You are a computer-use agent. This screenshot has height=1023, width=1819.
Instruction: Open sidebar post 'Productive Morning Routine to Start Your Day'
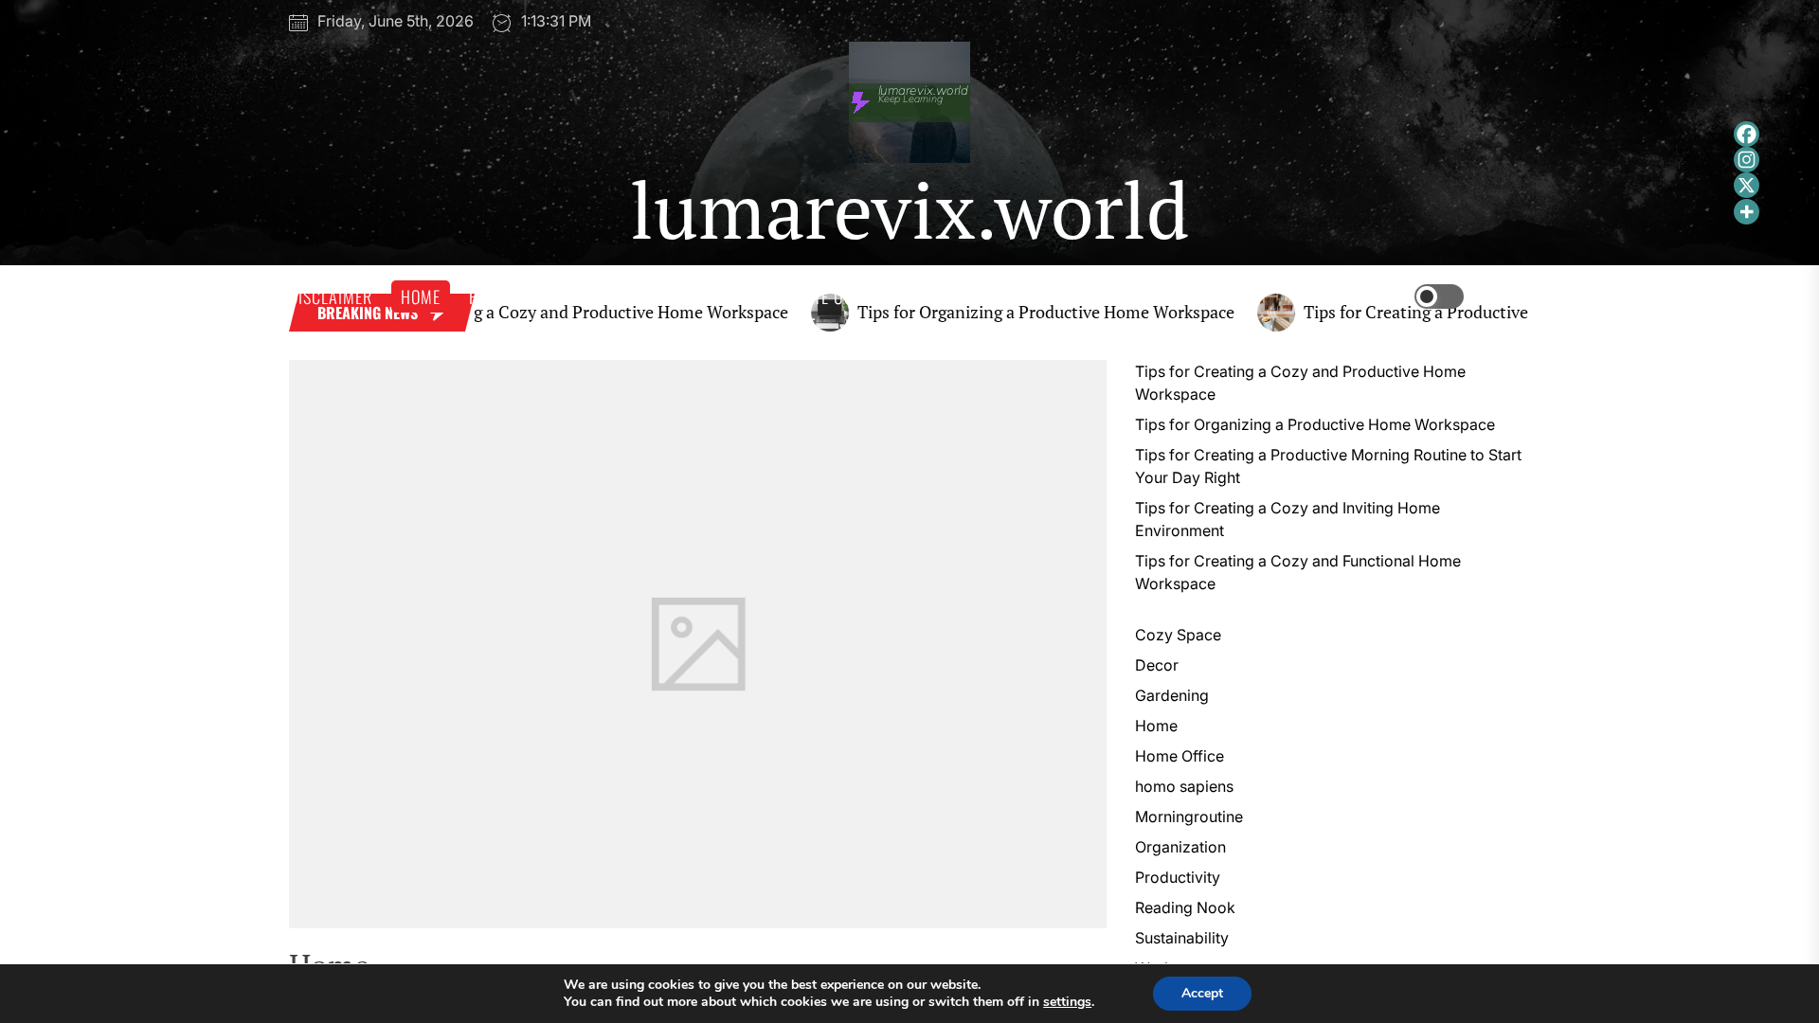point(1328,466)
